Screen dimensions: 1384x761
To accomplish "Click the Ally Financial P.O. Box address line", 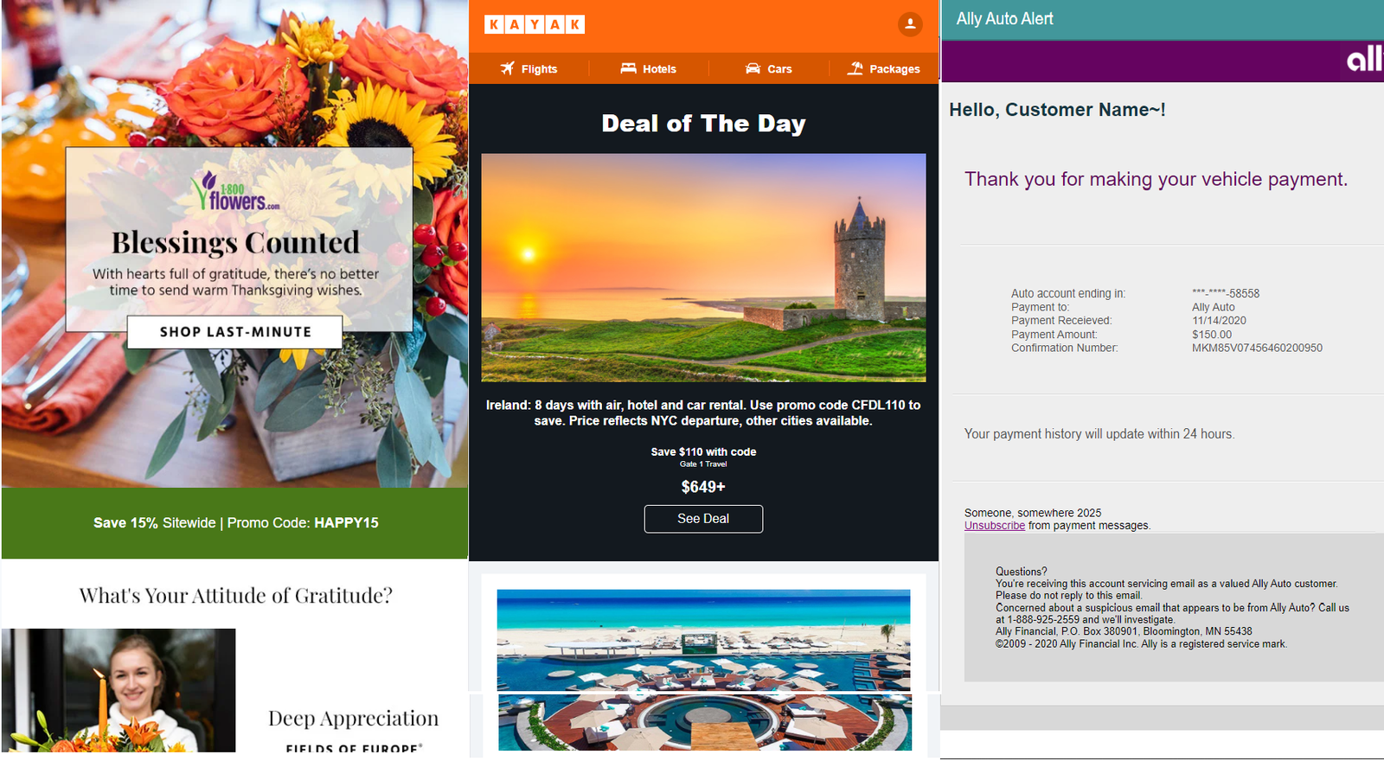I will (x=1124, y=632).
